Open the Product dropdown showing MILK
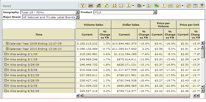 (x=155, y=12)
